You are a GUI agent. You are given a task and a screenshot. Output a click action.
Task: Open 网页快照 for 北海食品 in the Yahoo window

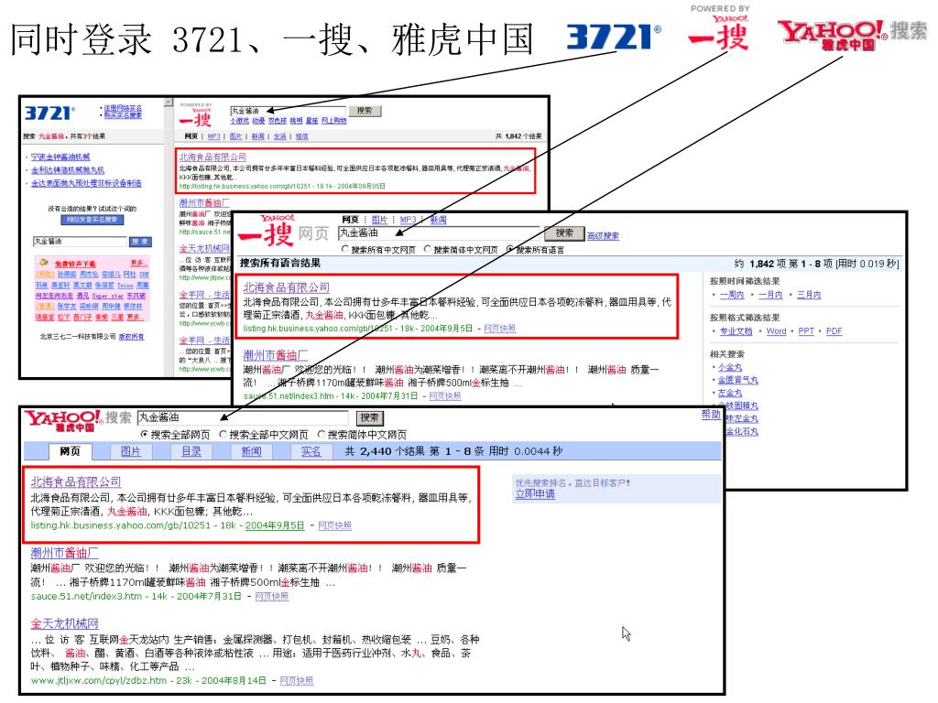tap(335, 525)
